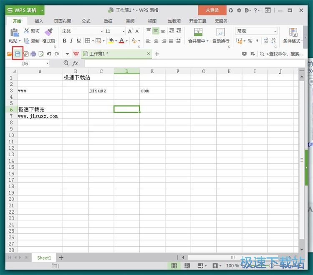Open the font size dropdown

tap(124, 31)
